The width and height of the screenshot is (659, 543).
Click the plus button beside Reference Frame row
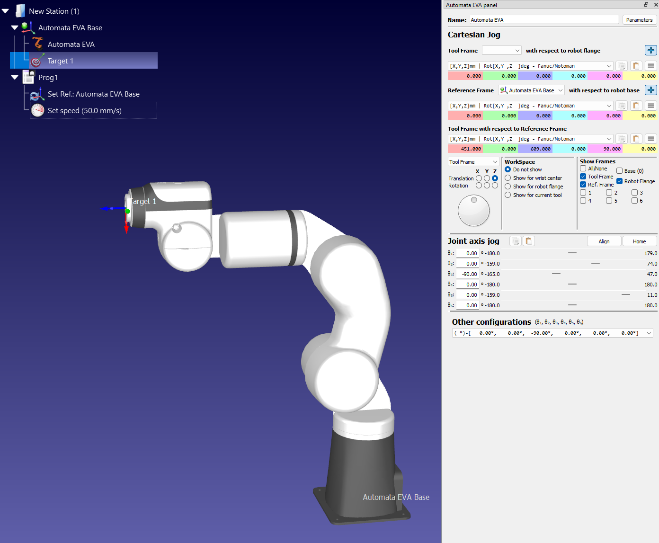[650, 90]
